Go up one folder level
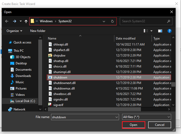 [x=26, y=21]
